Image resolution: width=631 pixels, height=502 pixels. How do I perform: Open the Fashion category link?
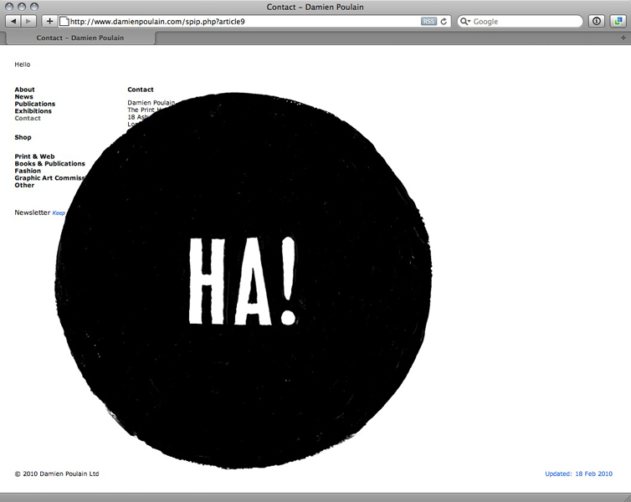pyautogui.click(x=28, y=171)
